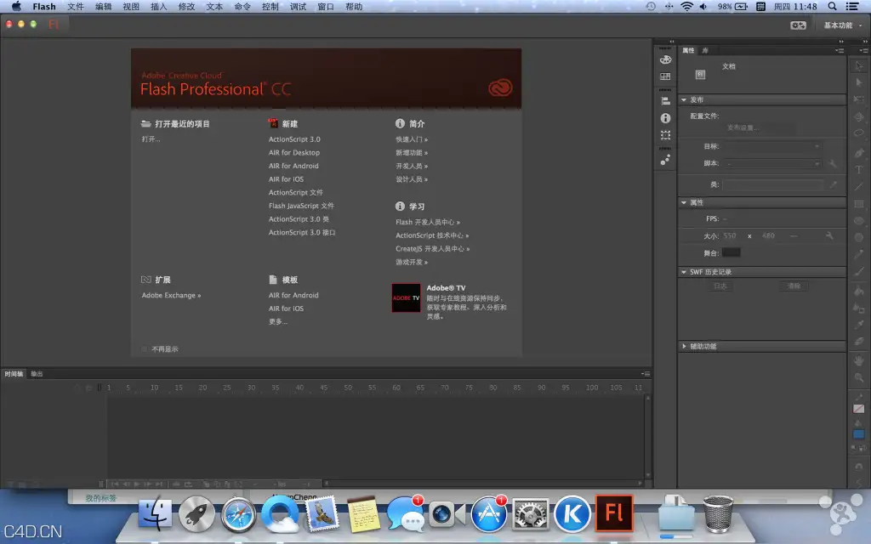
Task: Select the 3D Rotation tool
Action: coord(859,117)
